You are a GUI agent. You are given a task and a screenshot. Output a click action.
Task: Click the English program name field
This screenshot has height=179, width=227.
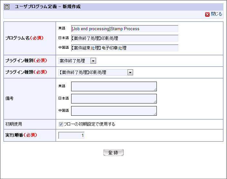125,29
